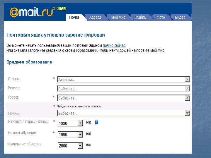Open the help icon next to first class year
Screen dimensions: 211x158
tap(97, 122)
